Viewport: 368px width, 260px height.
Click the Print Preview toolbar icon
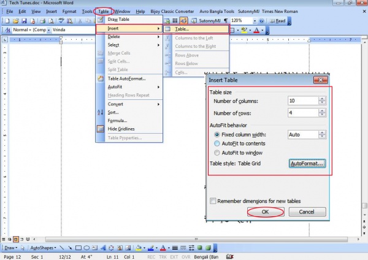(x=51, y=21)
